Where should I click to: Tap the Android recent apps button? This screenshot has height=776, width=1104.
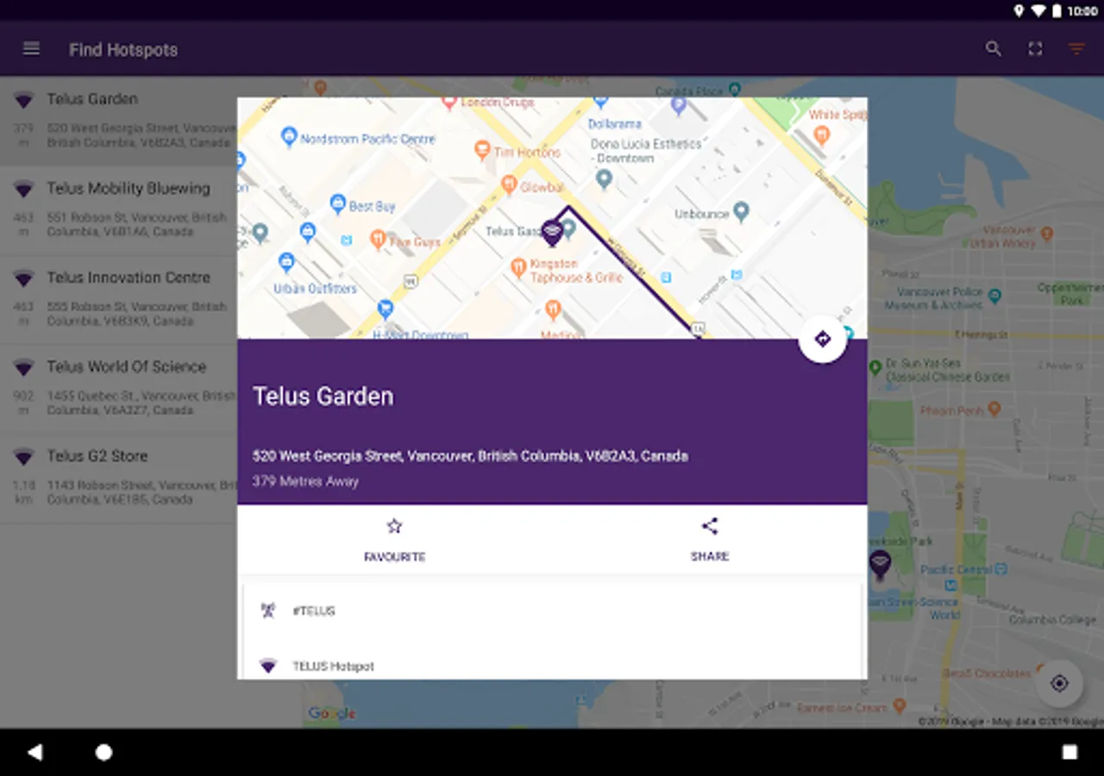tap(1069, 753)
